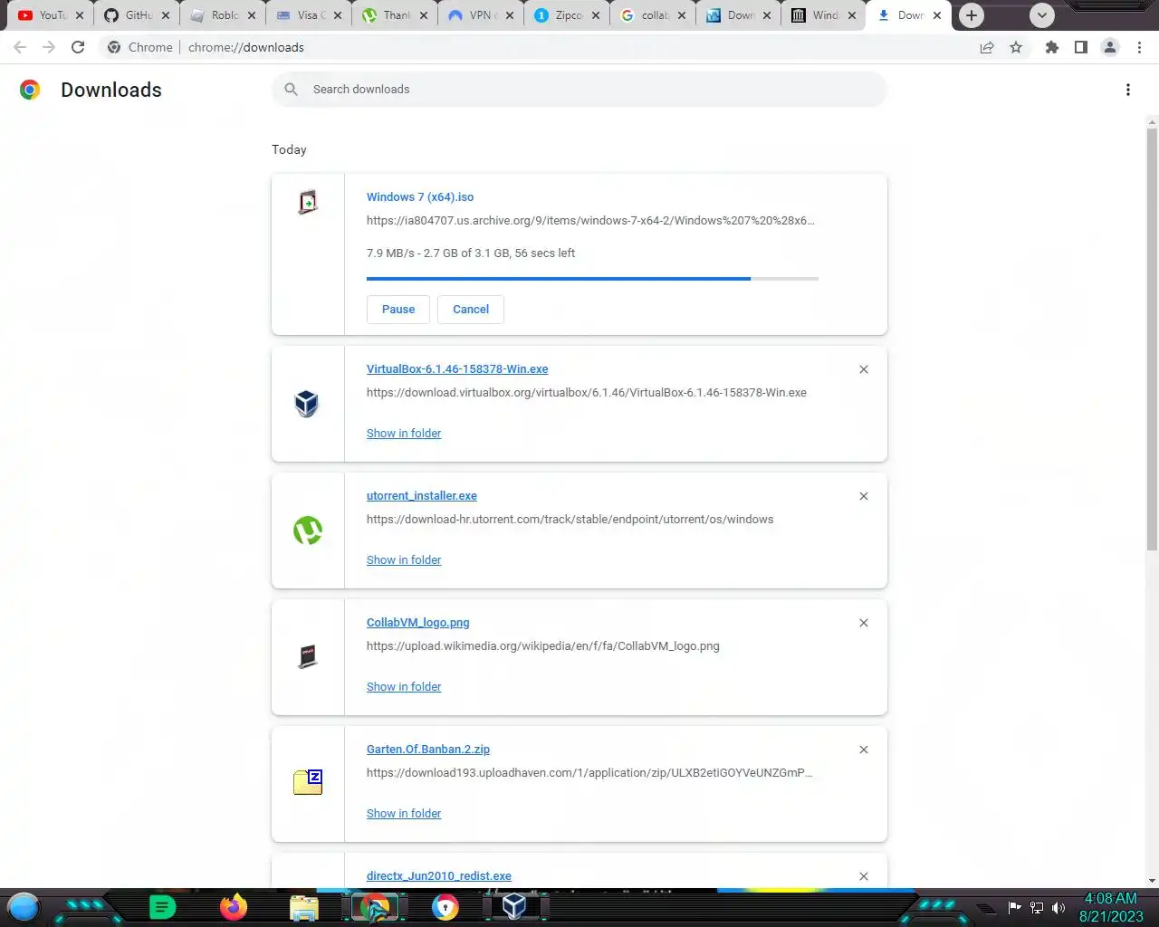Remove VirtualBox entry from list

[x=864, y=369]
